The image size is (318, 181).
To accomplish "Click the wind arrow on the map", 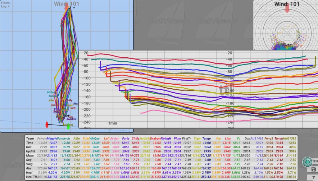I will 66,7.
